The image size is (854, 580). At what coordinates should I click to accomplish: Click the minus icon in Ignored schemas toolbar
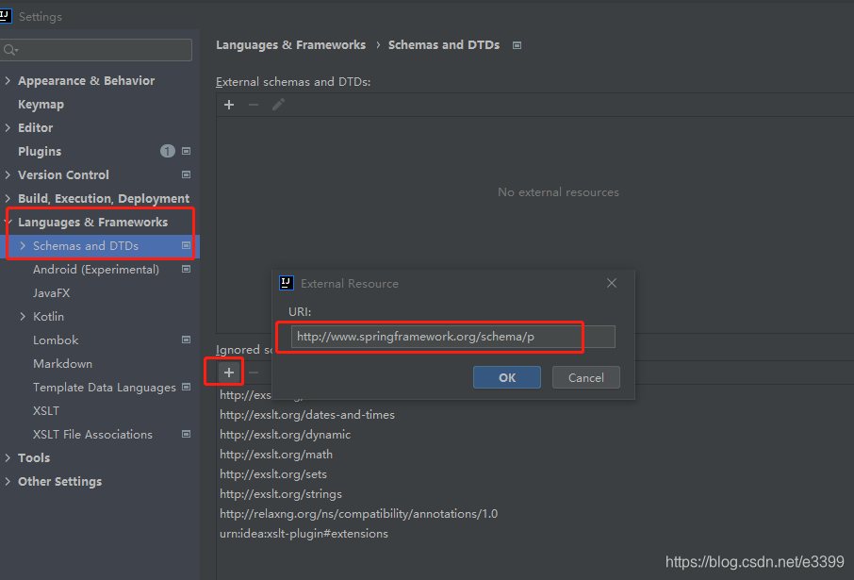pyautogui.click(x=254, y=373)
